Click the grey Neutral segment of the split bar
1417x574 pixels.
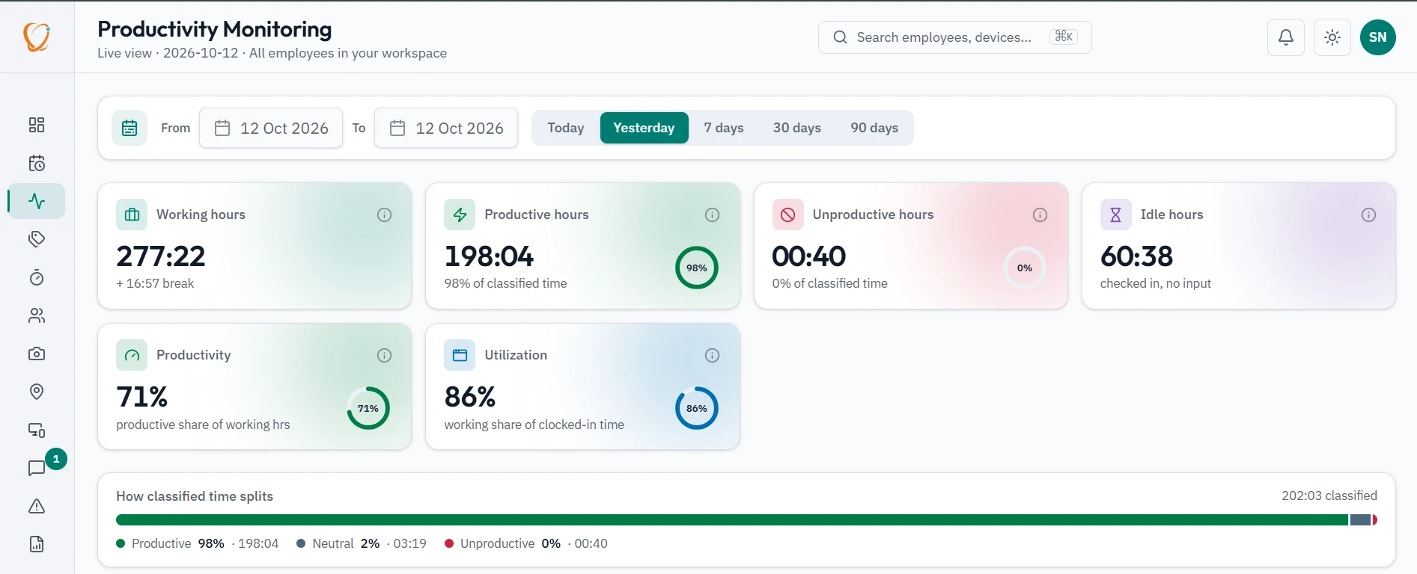coord(1361,520)
